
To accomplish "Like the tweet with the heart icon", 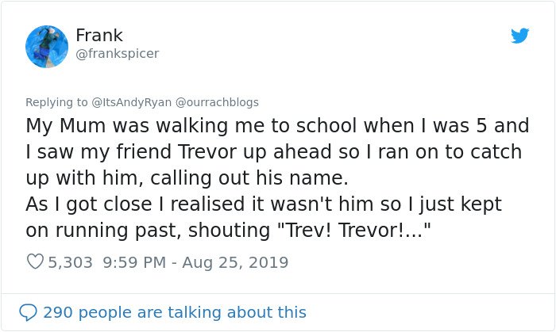I will coord(35,261).
